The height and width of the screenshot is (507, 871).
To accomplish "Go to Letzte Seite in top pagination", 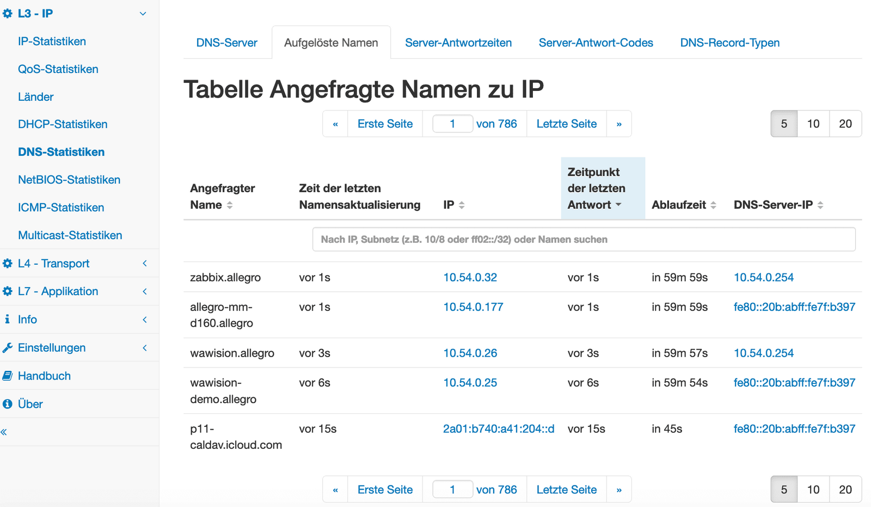I will click(566, 124).
